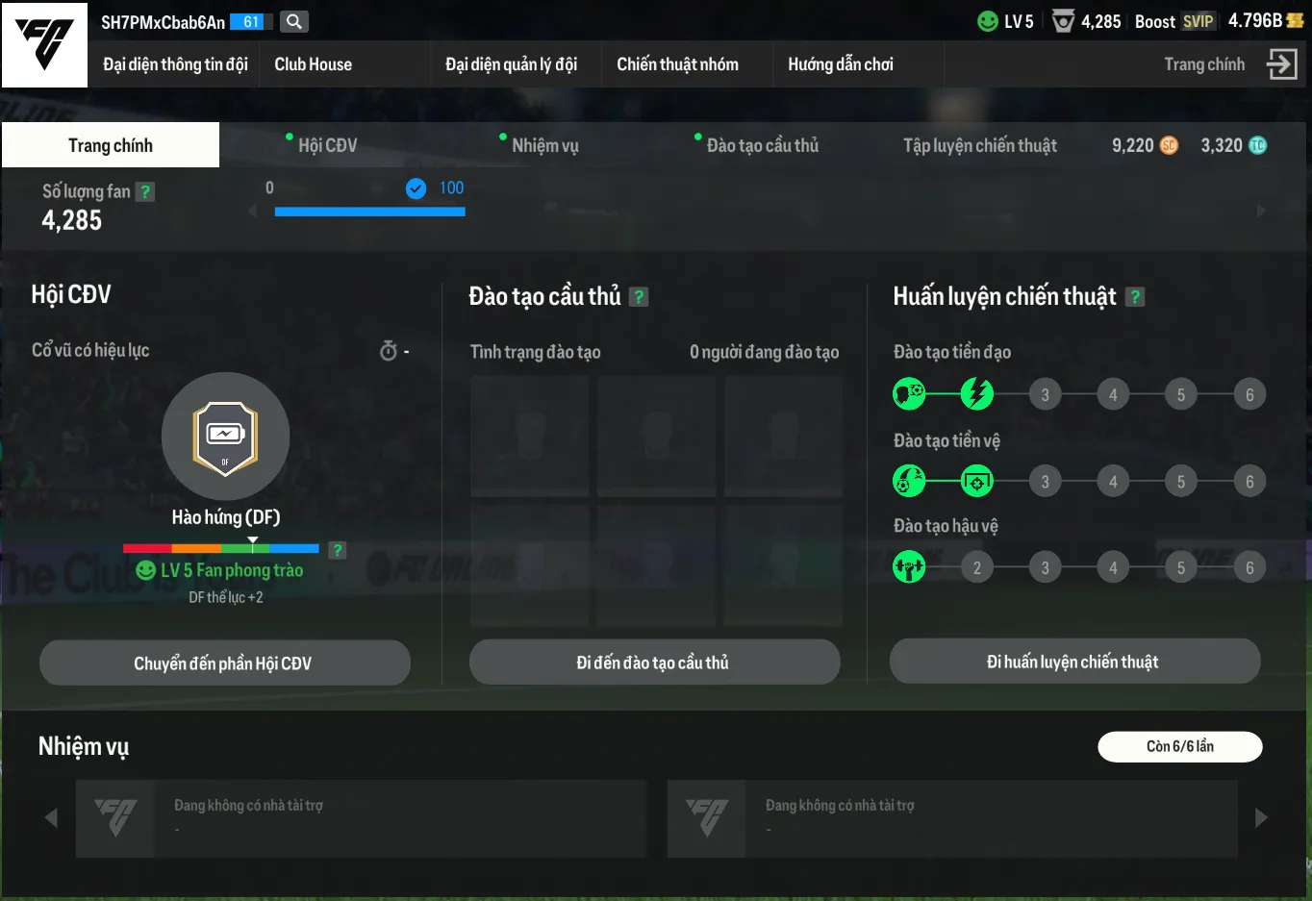
Task: Open help icon beside Số lượng fan
Action: tap(145, 191)
